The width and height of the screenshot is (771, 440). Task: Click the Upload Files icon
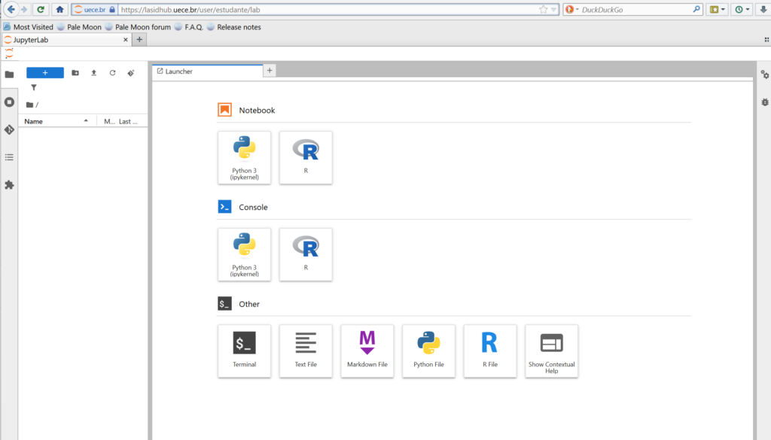click(x=94, y=73)
